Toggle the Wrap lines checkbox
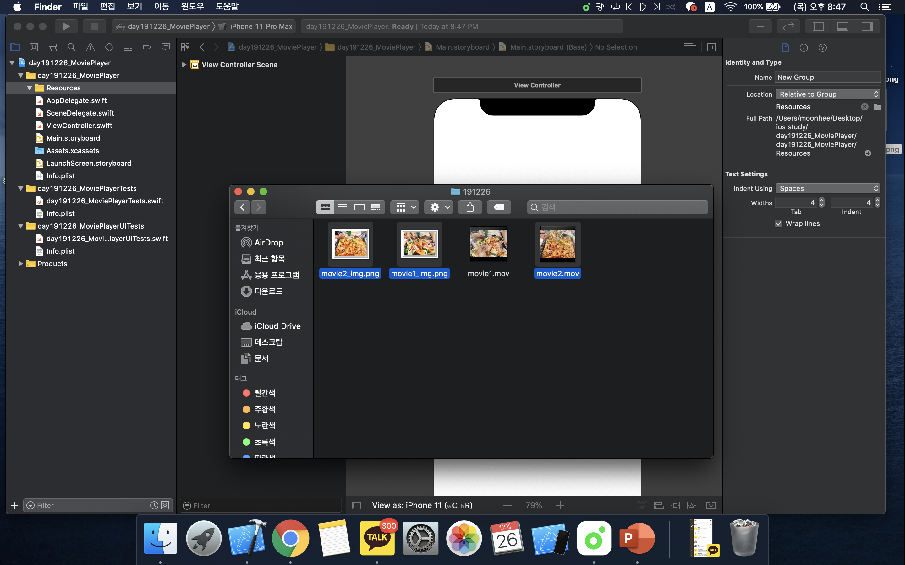 (779, 223)
